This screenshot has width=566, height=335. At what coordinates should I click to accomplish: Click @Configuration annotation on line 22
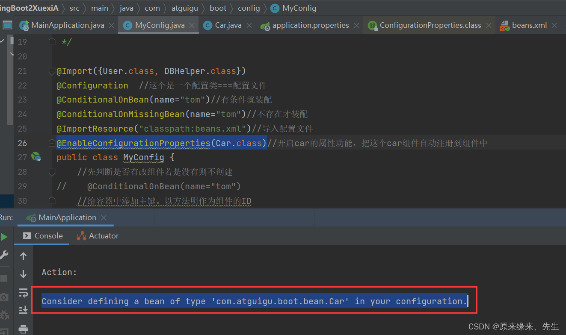pyautogui.click(x=92, y=85)
